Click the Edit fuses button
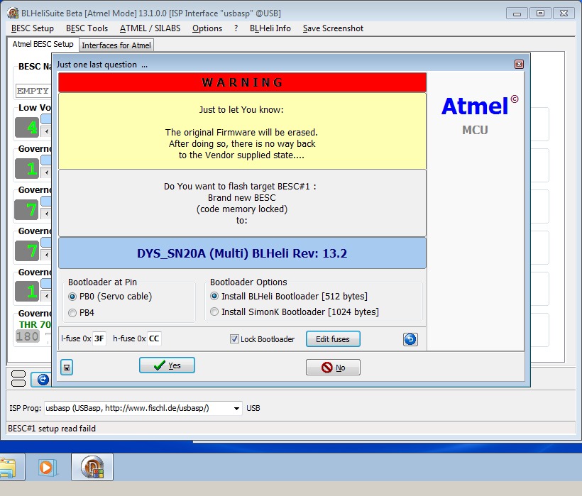The height and width of the screenshot is (496, 582). 333,339
